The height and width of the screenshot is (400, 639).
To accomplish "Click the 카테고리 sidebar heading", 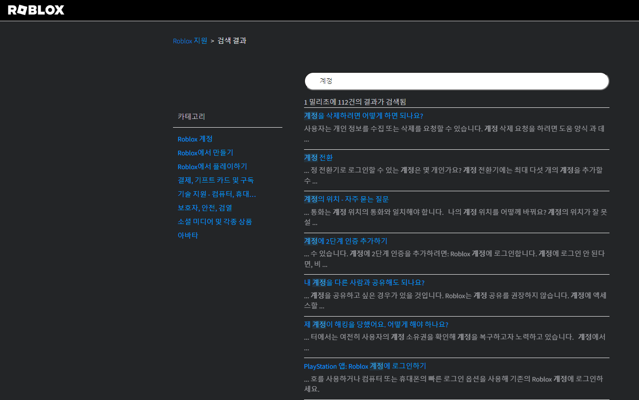I will pyautogui.click(x=191, y=116).
